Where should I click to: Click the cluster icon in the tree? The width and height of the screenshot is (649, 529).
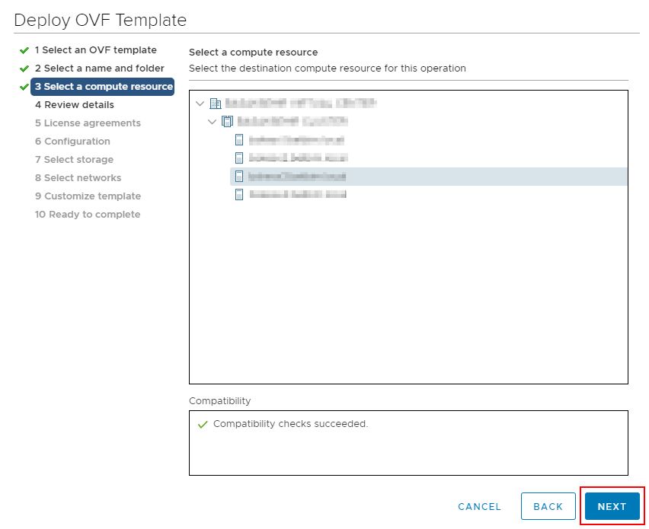[x=227, y=122]
